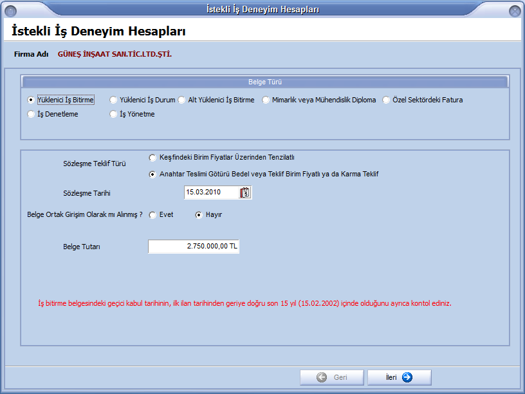The height and width of the screenshot is (394, 525).
Task: Click the Belge Tutarı amount field
Action: coord(193,247)
